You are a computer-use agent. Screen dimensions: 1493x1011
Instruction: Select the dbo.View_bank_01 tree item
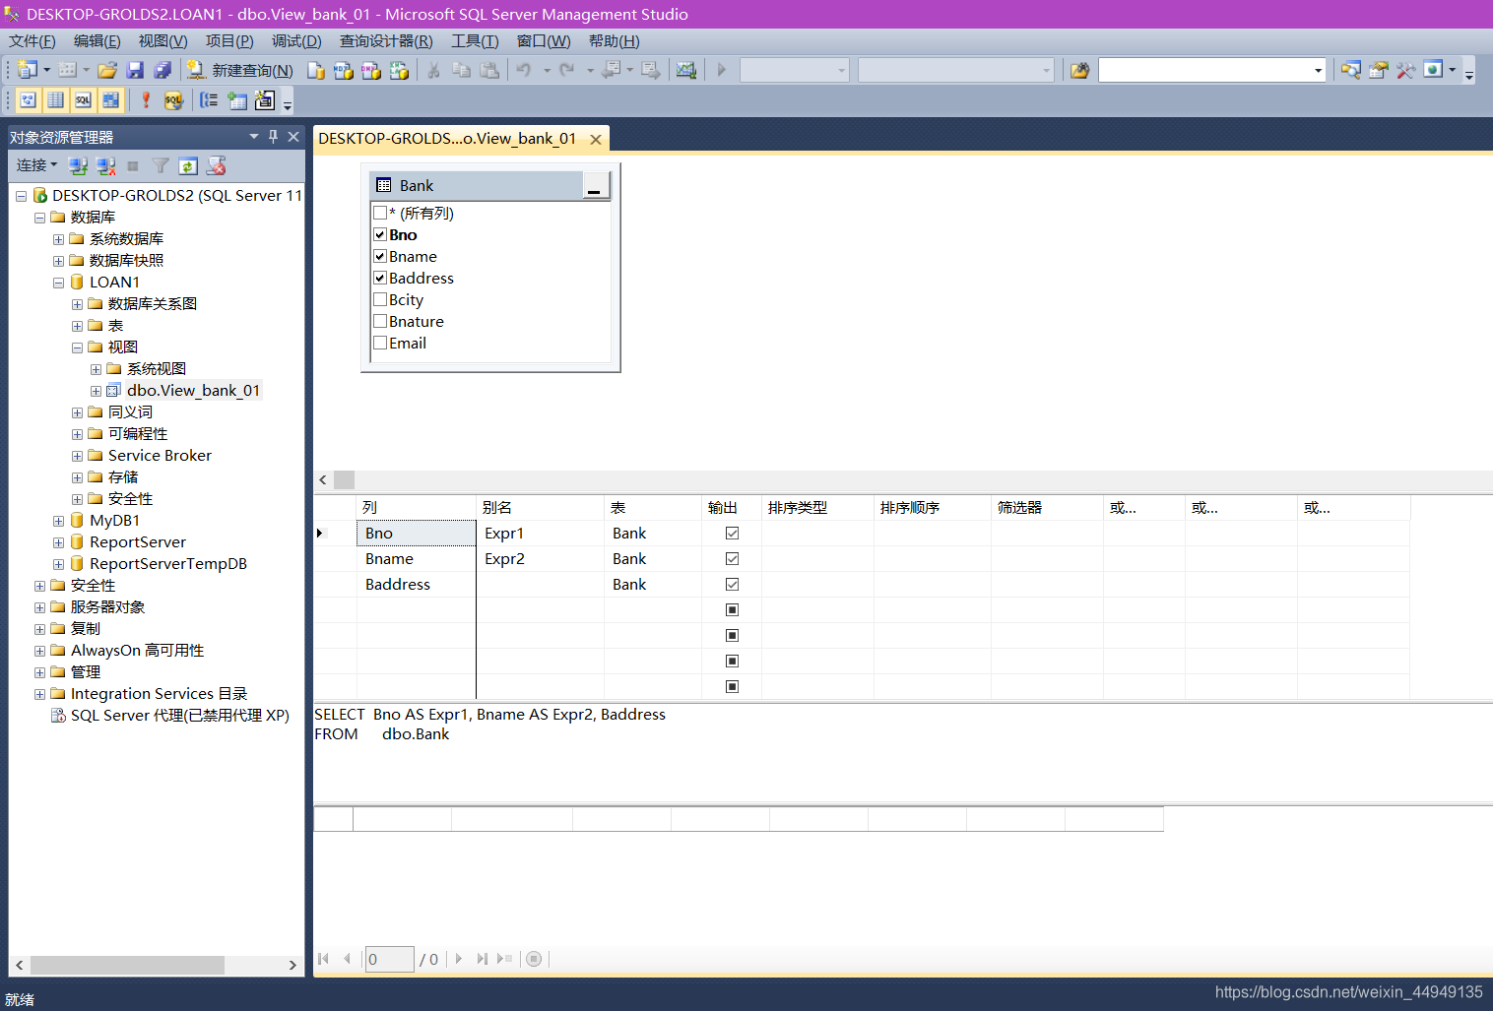coord(193,391)
